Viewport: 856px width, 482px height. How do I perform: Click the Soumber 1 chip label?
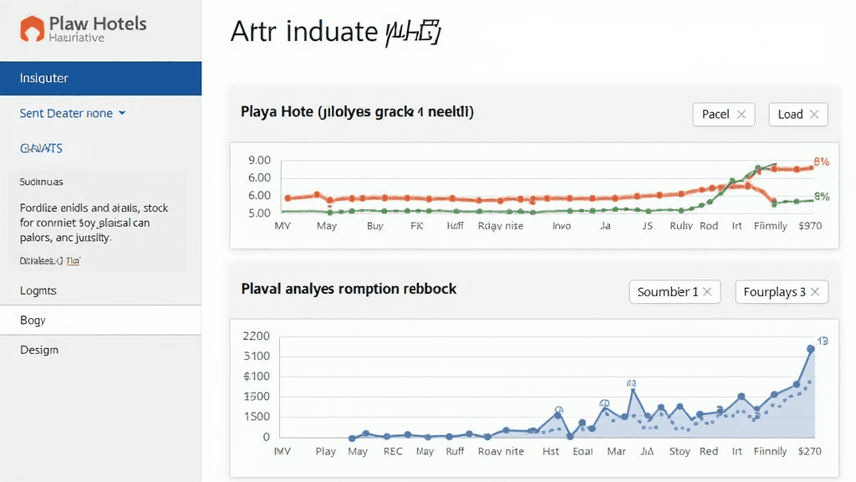coord(667,292)
